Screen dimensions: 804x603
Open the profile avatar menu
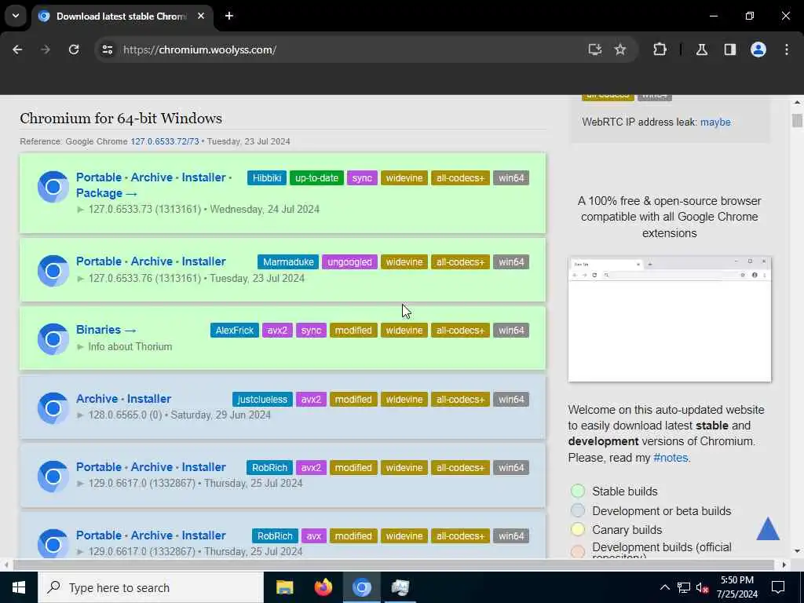pyautogui.click(x=758, y=49)
